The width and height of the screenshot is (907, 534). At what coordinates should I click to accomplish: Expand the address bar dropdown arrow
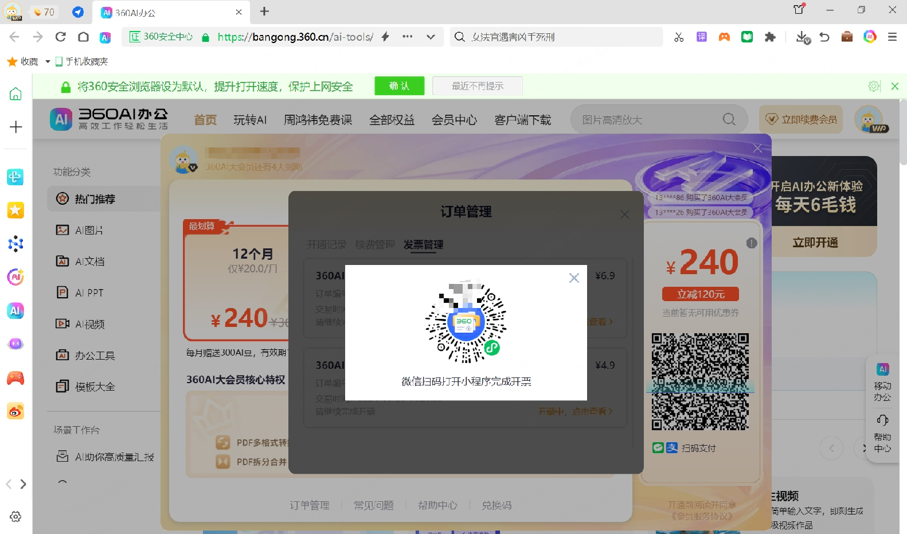(431, 37)
